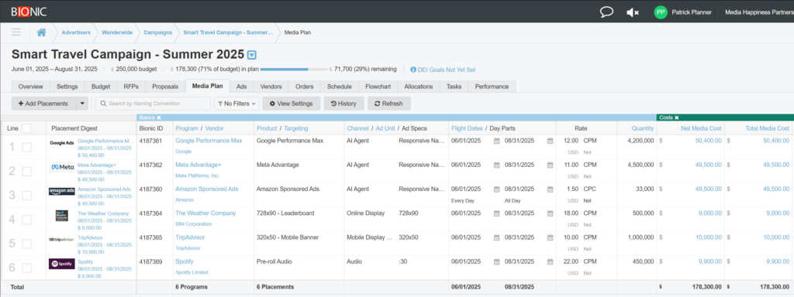
Task: Check the box for line 3
Action: 27,196
